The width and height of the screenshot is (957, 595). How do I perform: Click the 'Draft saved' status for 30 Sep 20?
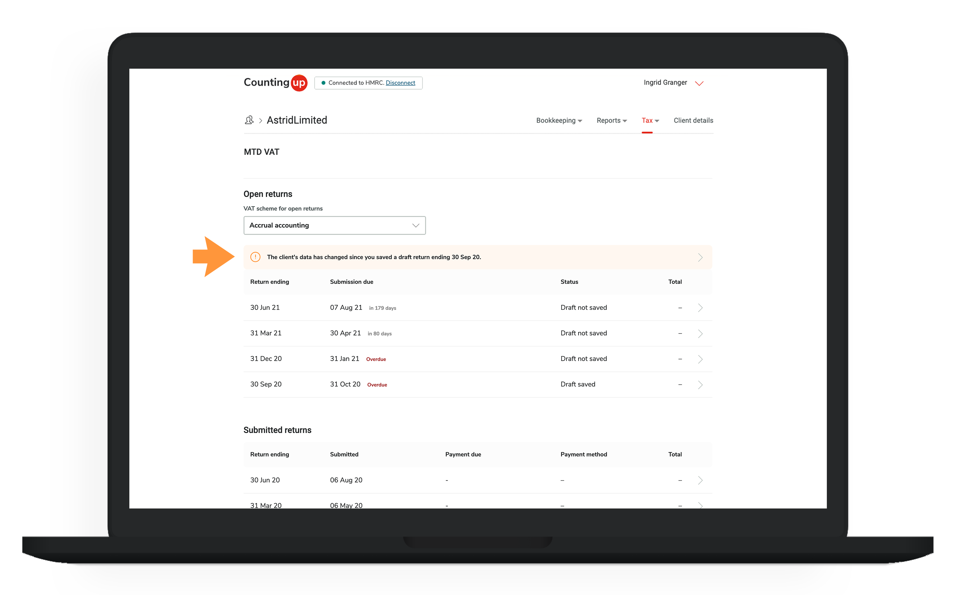tap(578, 384)
